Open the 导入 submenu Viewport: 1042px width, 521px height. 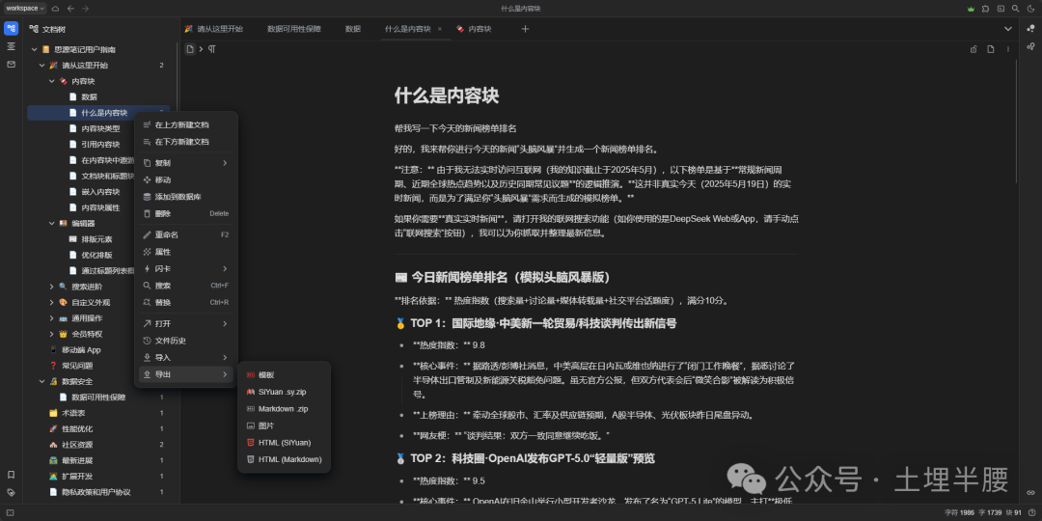click(185, 358)
